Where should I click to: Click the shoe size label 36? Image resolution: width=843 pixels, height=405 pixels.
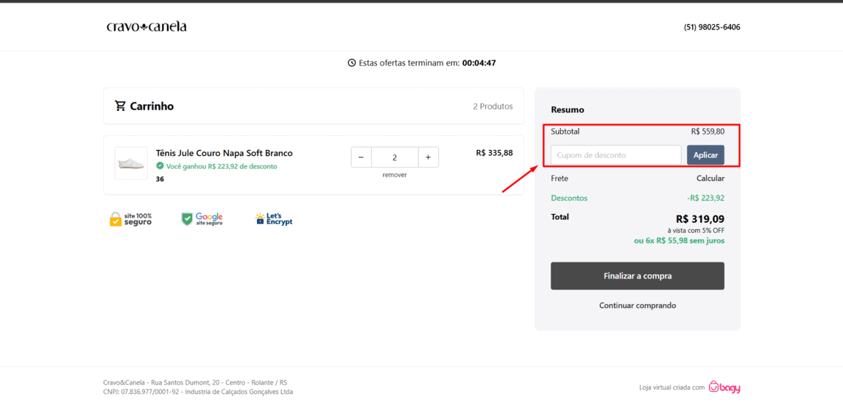160,179
